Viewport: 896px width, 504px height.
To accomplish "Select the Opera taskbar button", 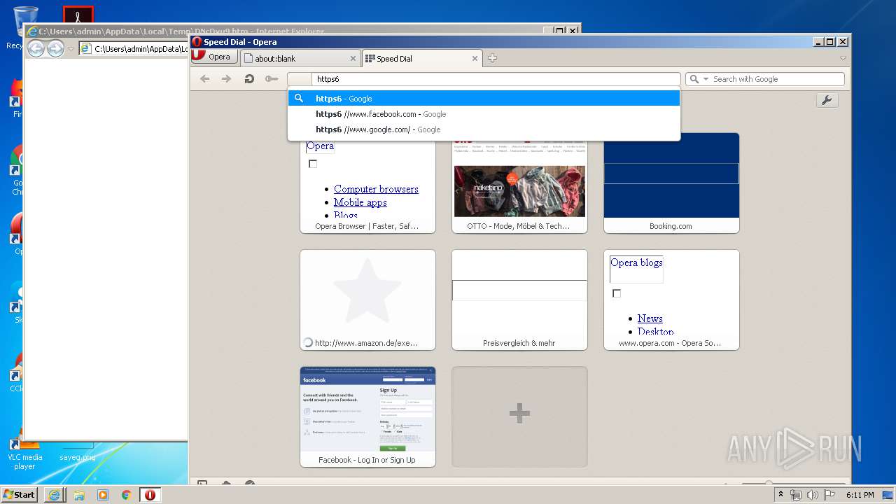I will point(150,495).
